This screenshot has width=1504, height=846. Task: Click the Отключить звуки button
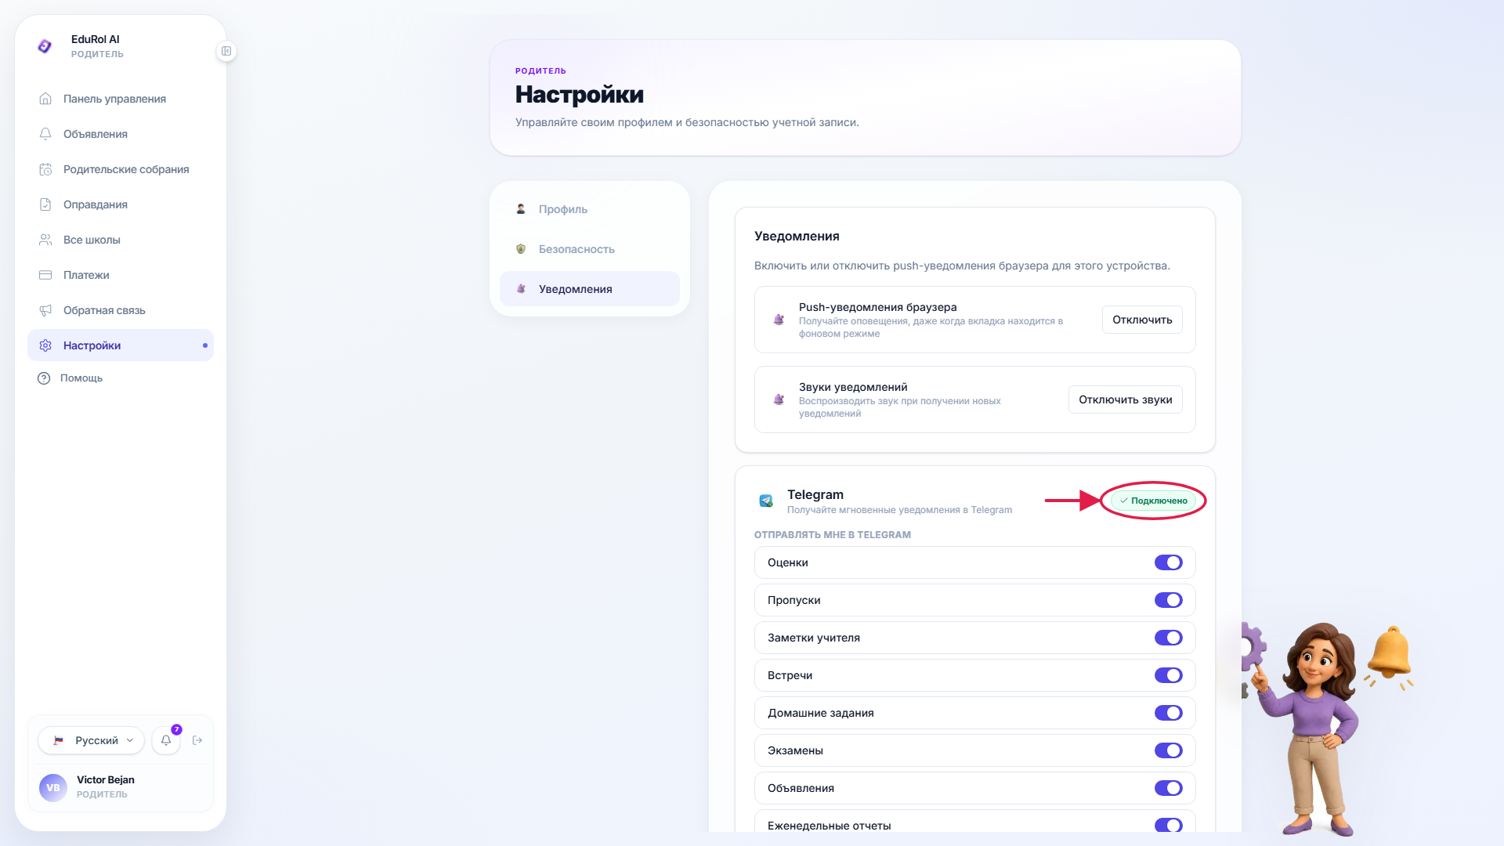(x=1125, y=399)
